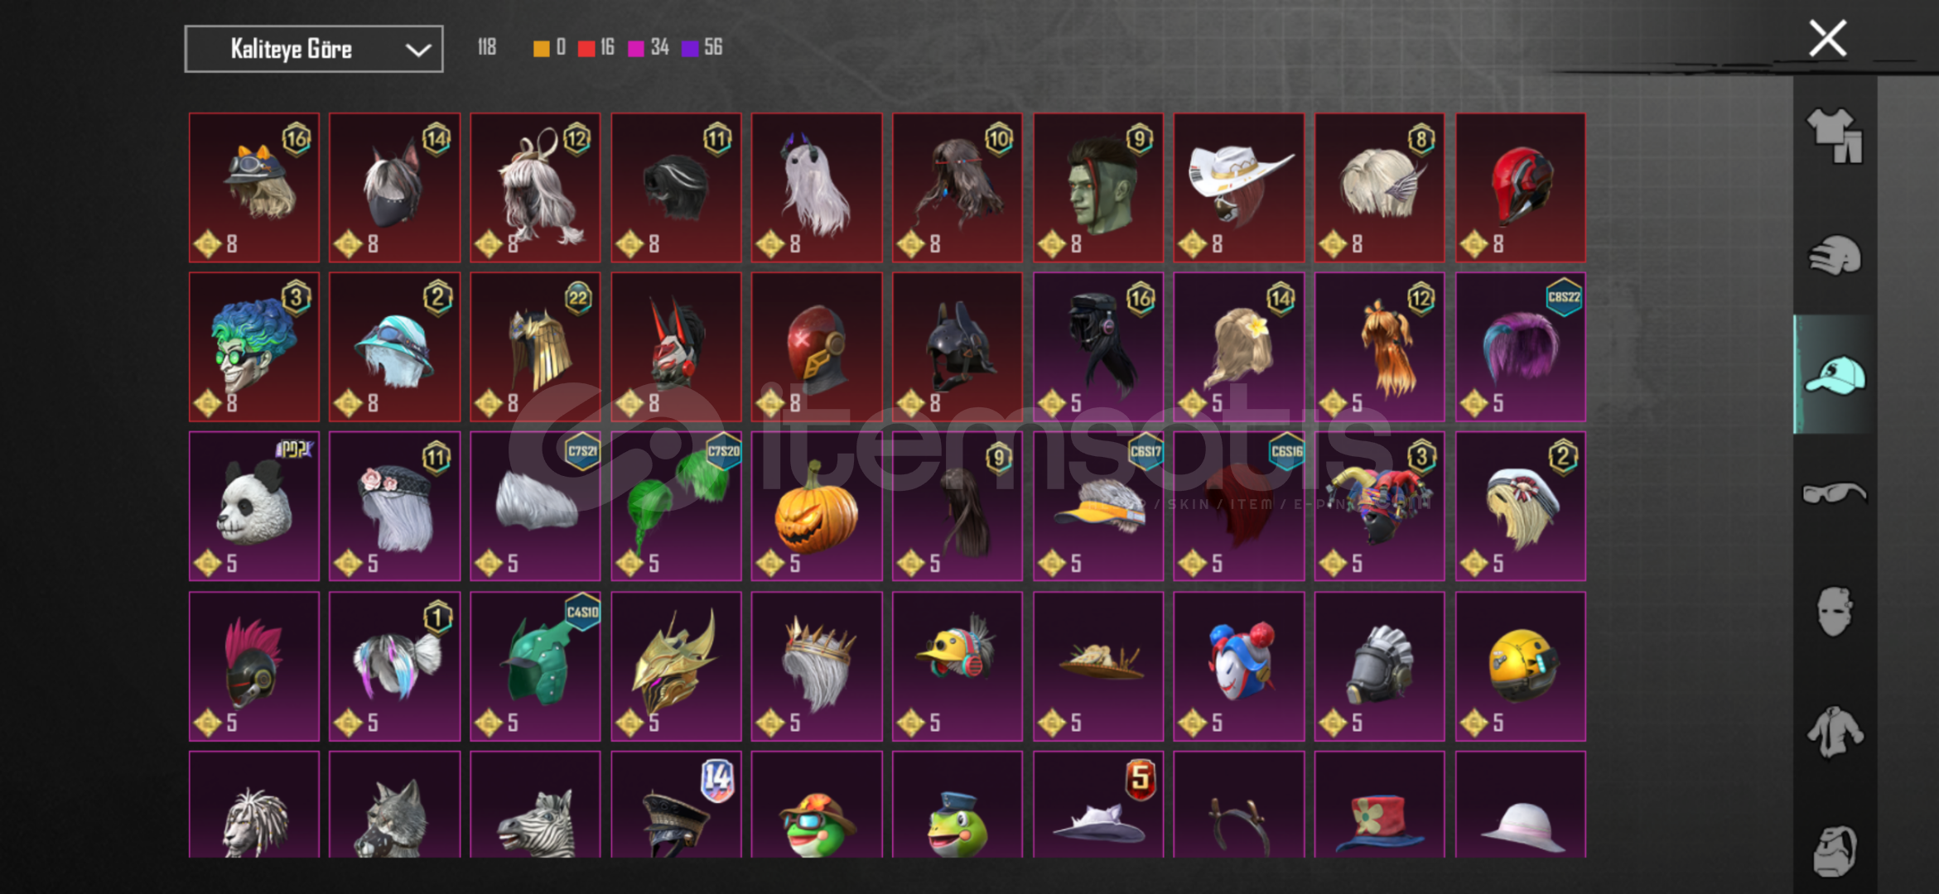1939x894 pixels.
Task: Open the face mask category icon
Action: pyautogui.click(x=1835, y=613)
